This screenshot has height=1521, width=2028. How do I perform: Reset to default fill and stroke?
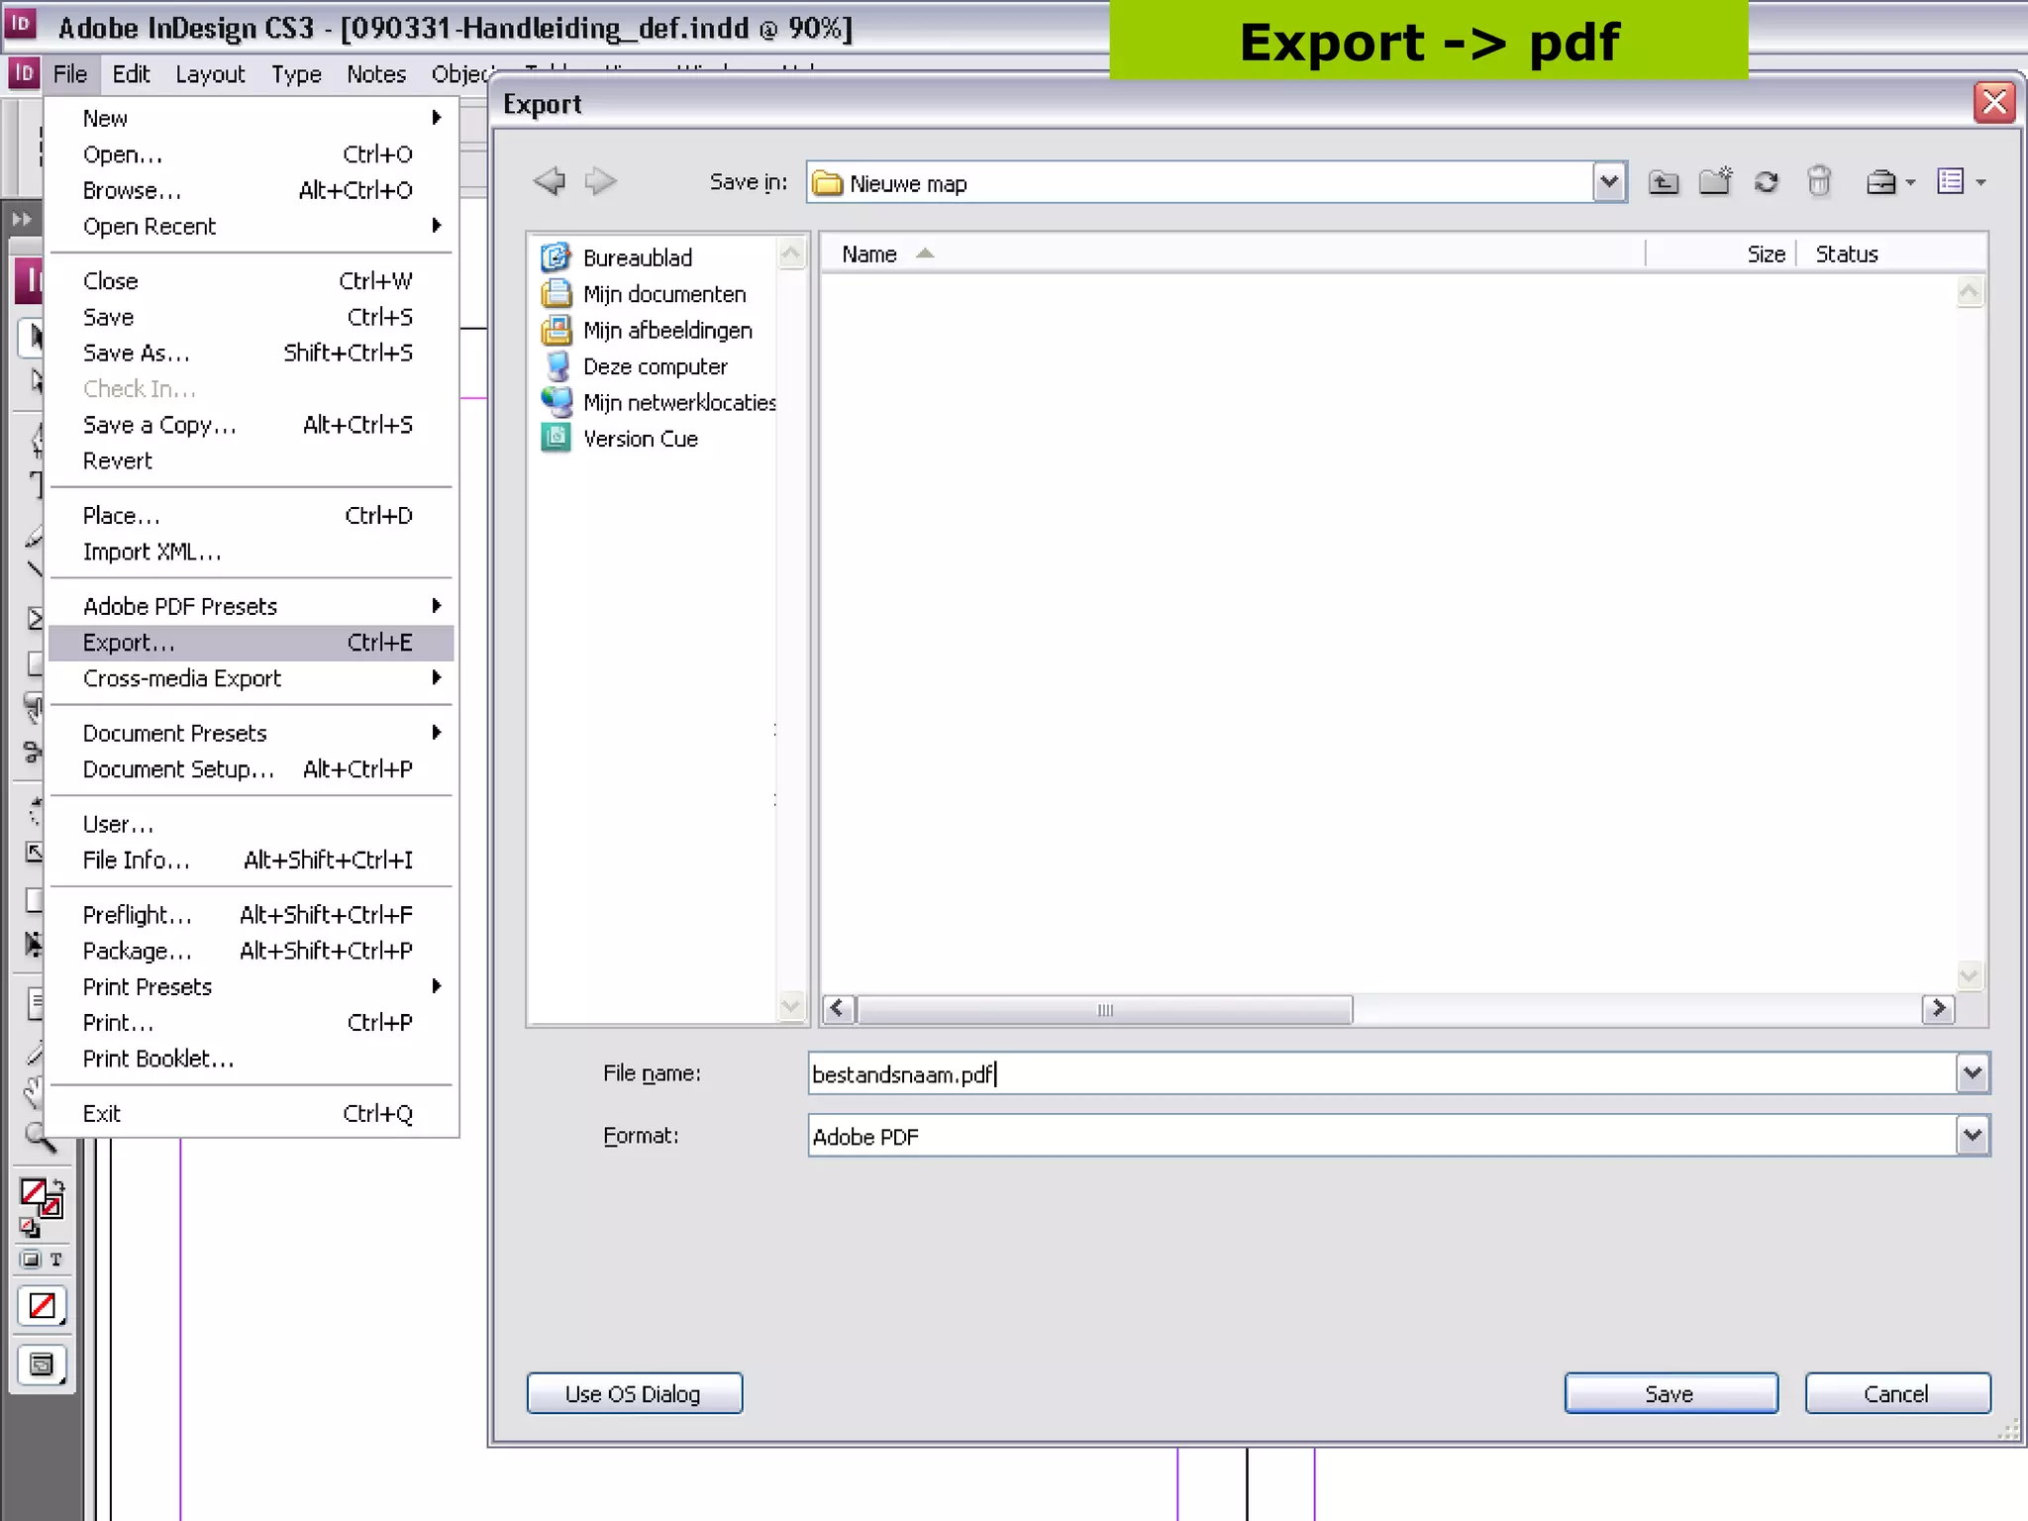(x=30, y=1229)
